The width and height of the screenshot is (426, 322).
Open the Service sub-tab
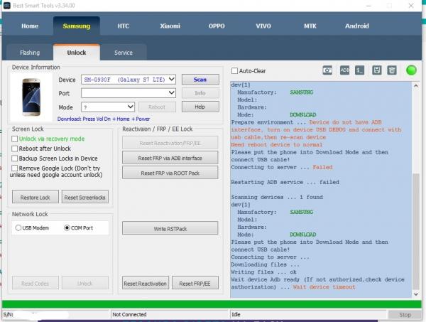point(124,53)
